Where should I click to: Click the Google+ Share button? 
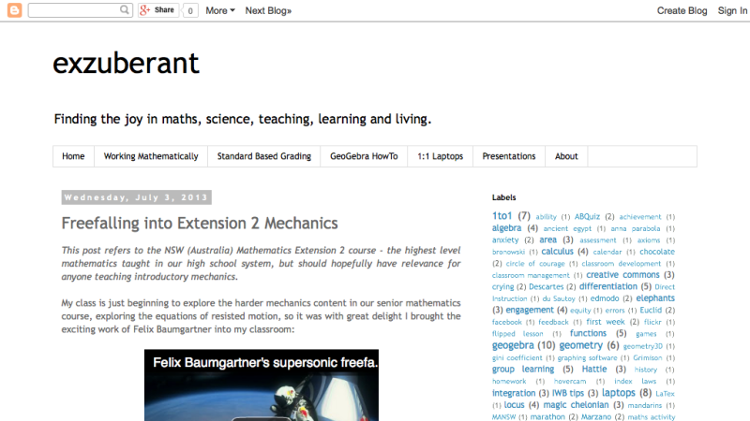pyautogui.click(x=158, y=10)
